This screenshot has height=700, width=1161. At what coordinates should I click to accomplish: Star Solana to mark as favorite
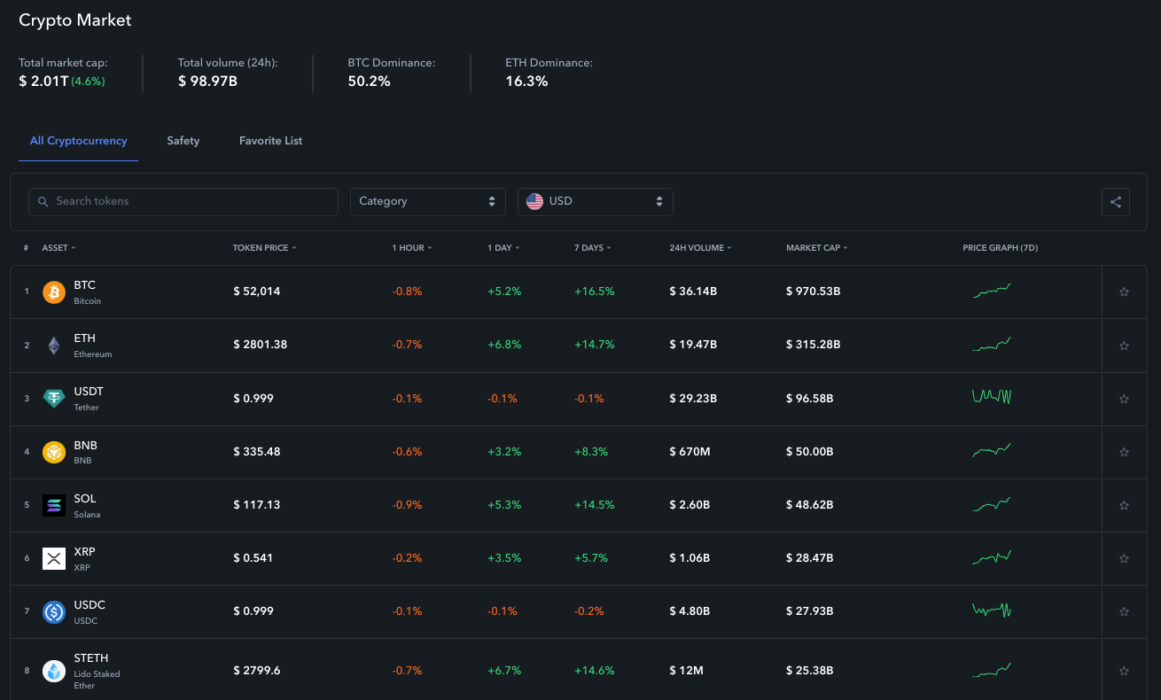click(x=1123, y=505)
